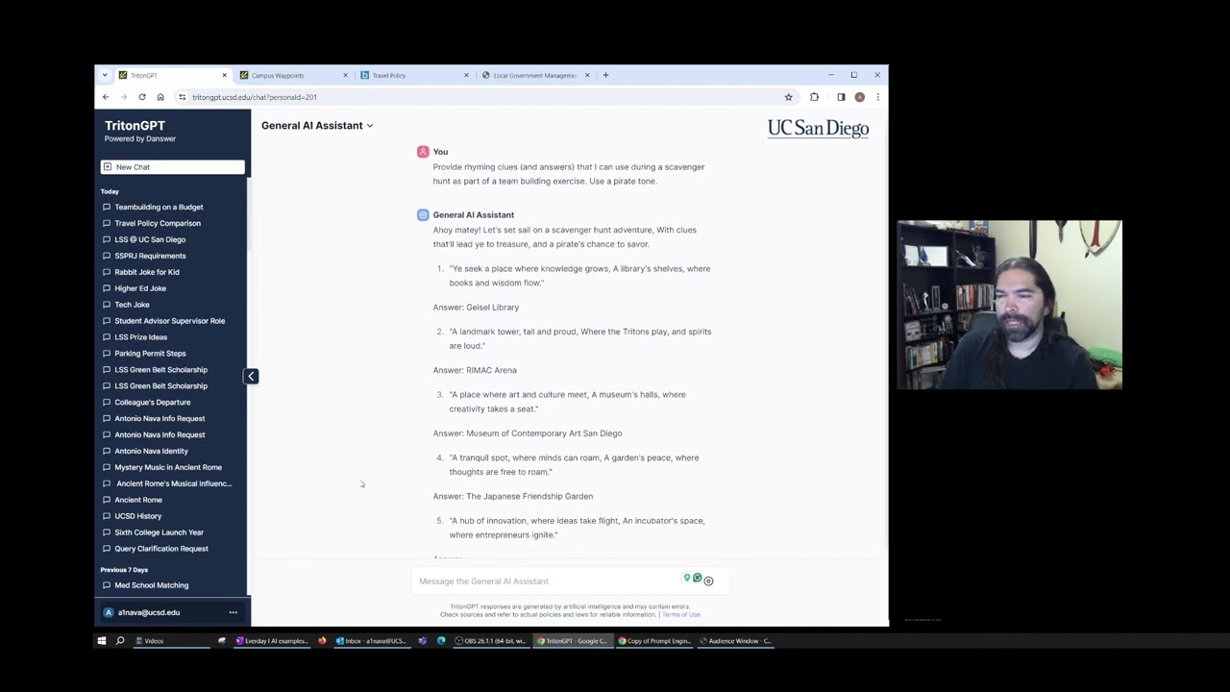Close the Campus Waypoints tab
Image resolution: width=1230 pixels, height=692 pixels.
click(x=345, y=75)
